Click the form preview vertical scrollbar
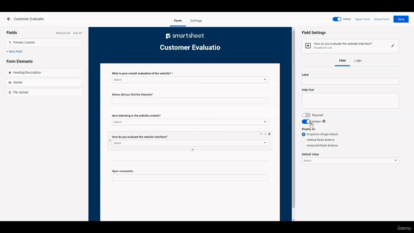This screenshot has height=233, width=414. pyautogui.click(x=293, y=119)
